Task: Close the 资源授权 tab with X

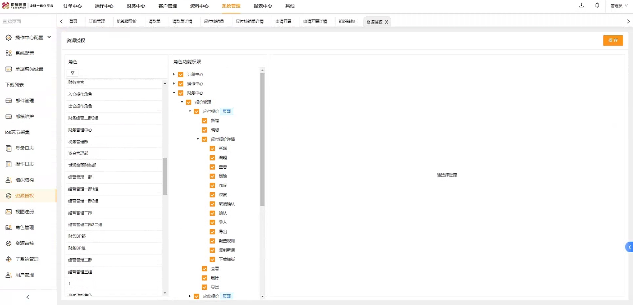Action: coord(386,22)
